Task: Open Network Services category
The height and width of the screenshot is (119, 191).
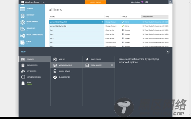Action: click(x=34, y=77)
